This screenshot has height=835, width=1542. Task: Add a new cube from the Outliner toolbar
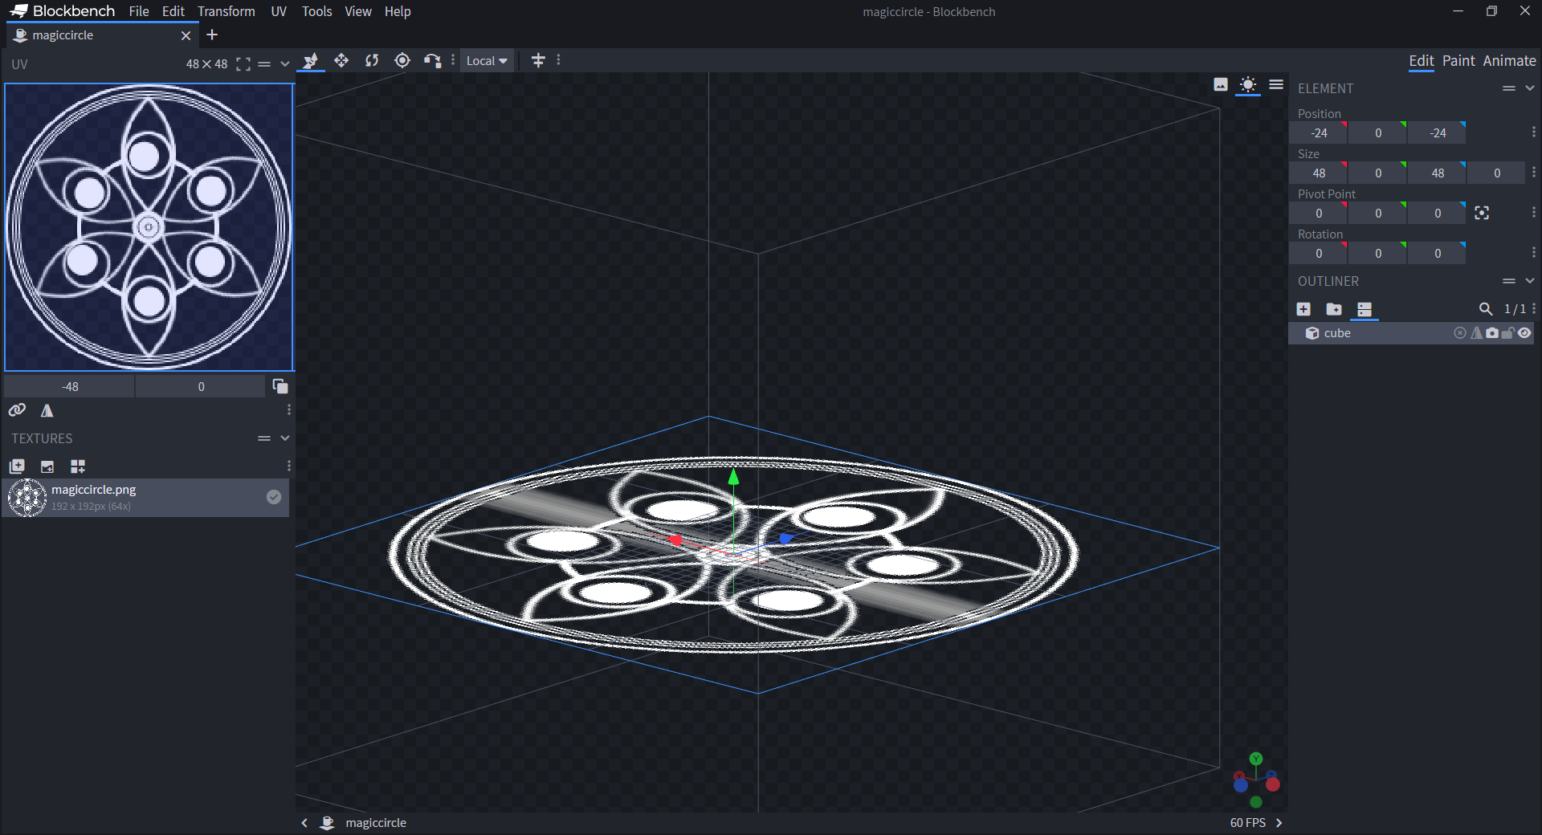coord(1303,309)
